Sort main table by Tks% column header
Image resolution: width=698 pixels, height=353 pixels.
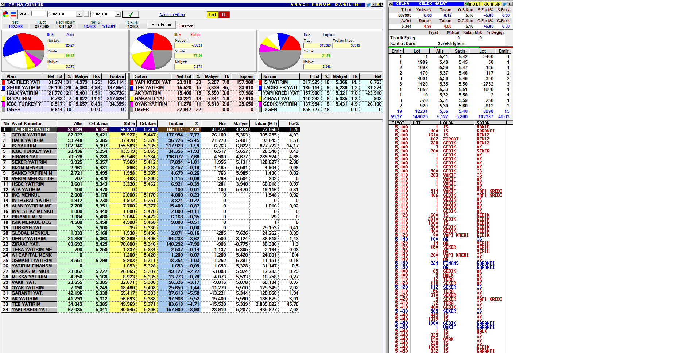290,124
